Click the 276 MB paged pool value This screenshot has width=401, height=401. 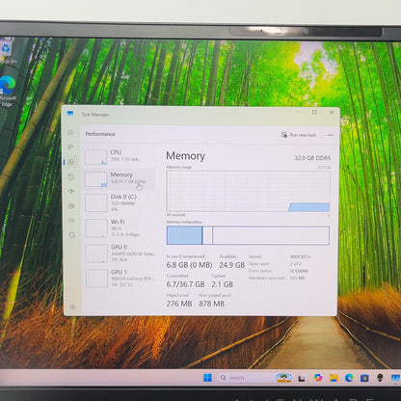point(179,304)
